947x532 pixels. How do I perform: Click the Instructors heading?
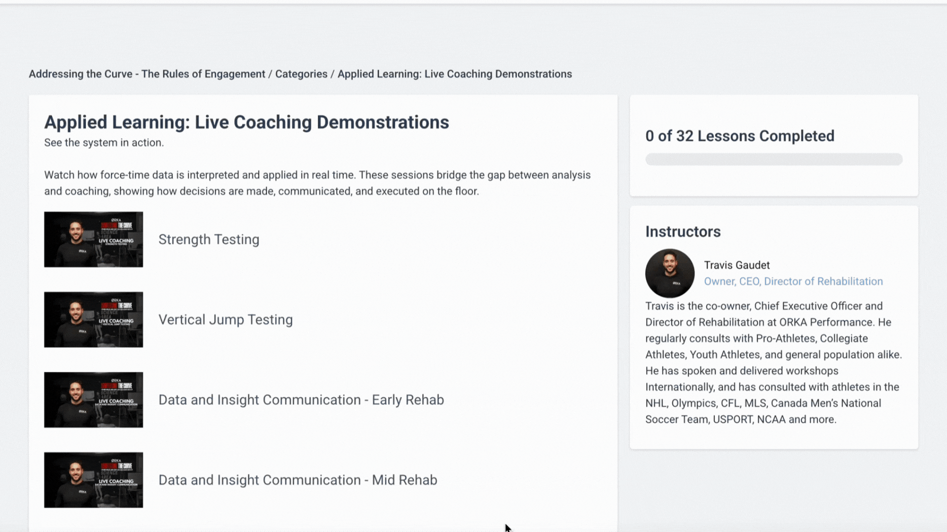click(x=683, y=232)
